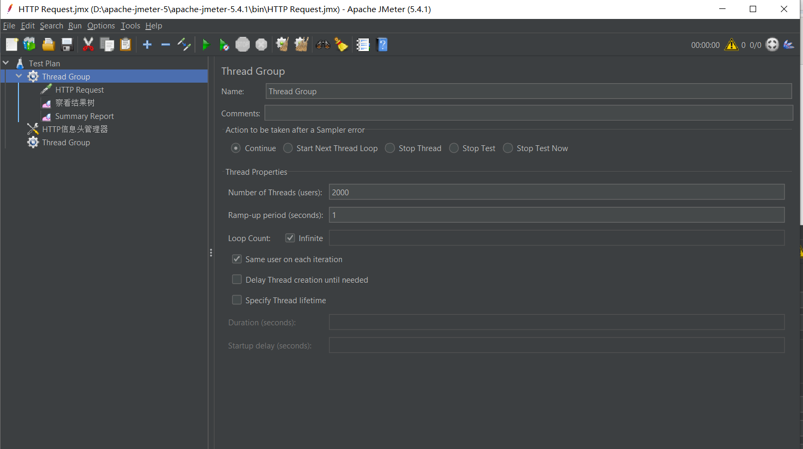Choose the Stop Test radio button
Image resolution: width=803 pixels, height=449 pixels.
point(454,148)
